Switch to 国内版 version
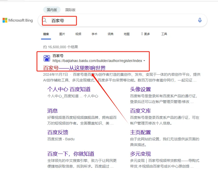 [x=52, y=10]
